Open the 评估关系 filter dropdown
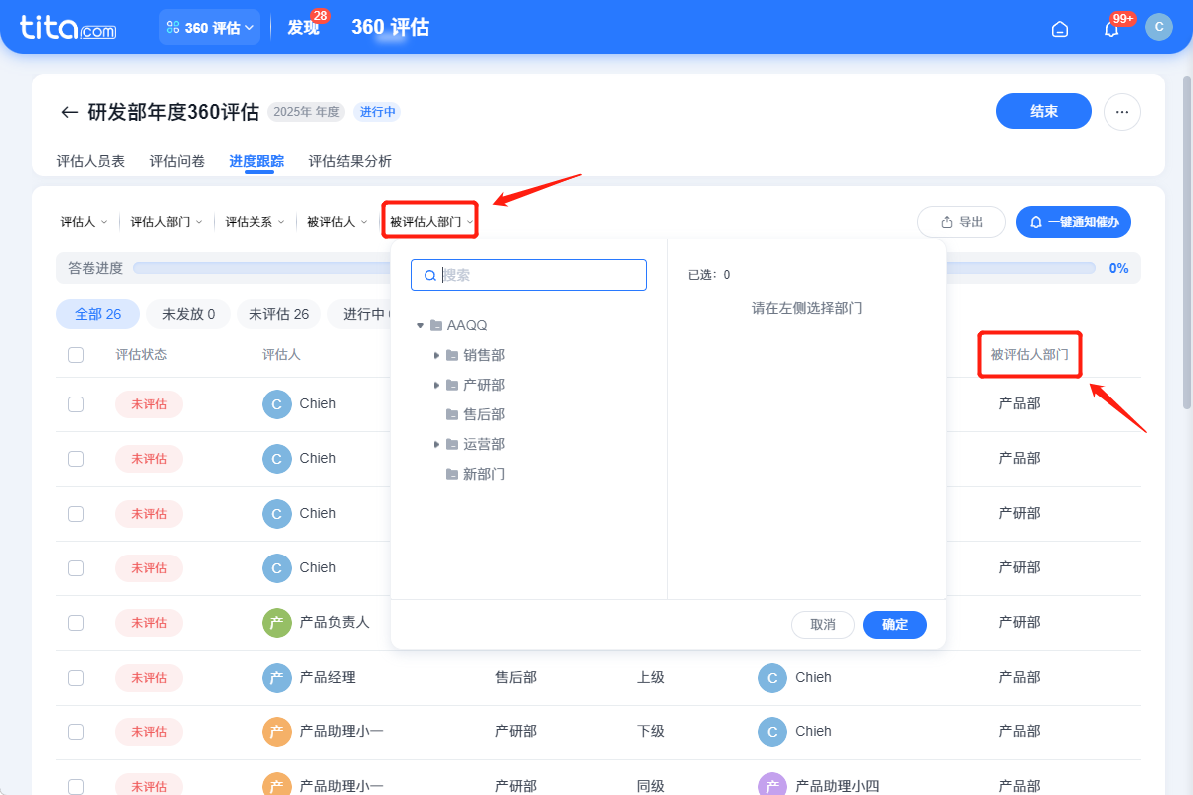 (255, 221)
